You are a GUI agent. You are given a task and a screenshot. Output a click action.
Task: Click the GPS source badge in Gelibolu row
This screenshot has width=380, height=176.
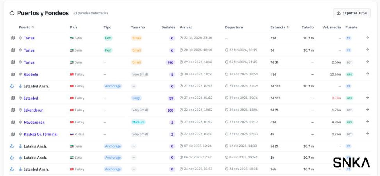(x=349, y=75)
